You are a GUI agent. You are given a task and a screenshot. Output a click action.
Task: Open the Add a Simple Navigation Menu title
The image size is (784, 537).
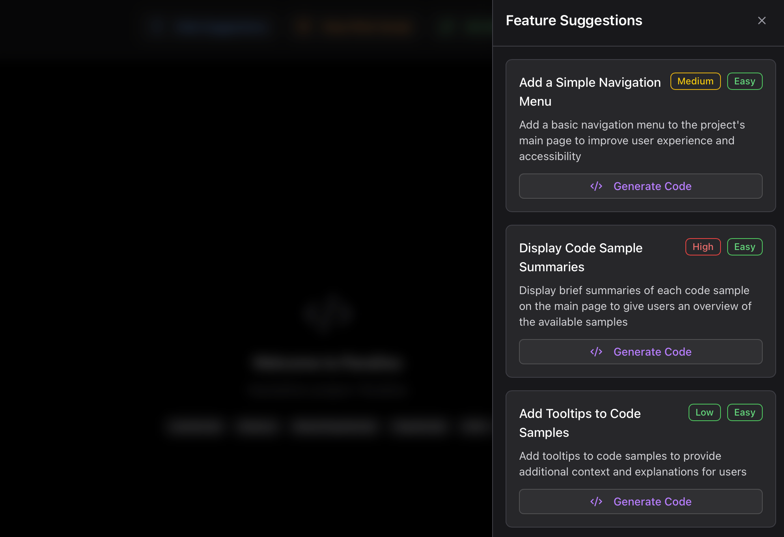click(590, 92)
